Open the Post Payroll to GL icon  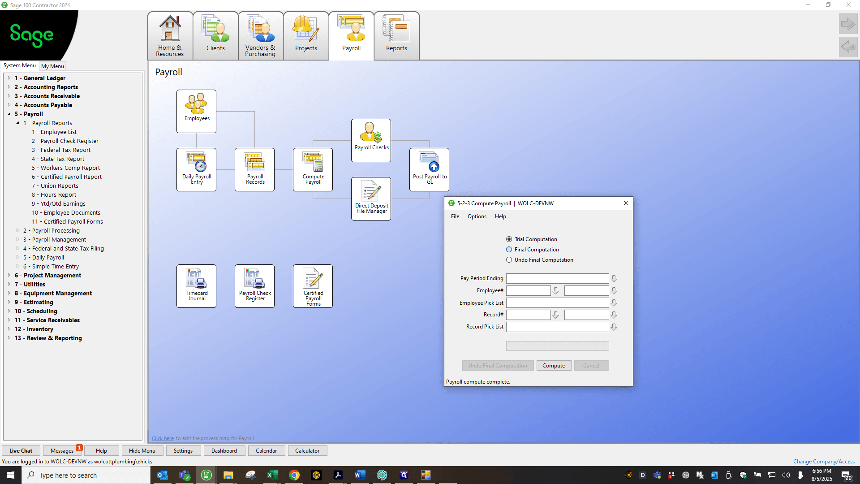429,169
